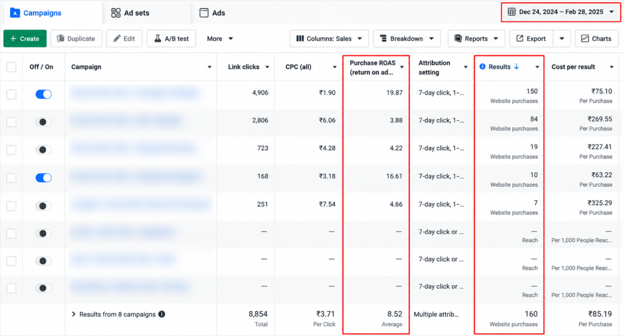Expand the Export options arrow
Image resolution: width=624 pixels, height=336 pixels.
[562, 38]
